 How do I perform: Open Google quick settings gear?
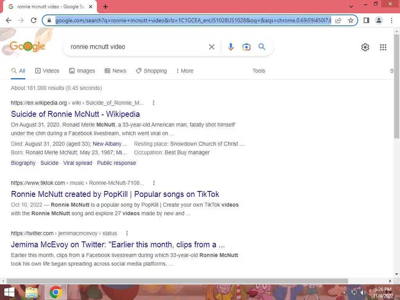365,47
